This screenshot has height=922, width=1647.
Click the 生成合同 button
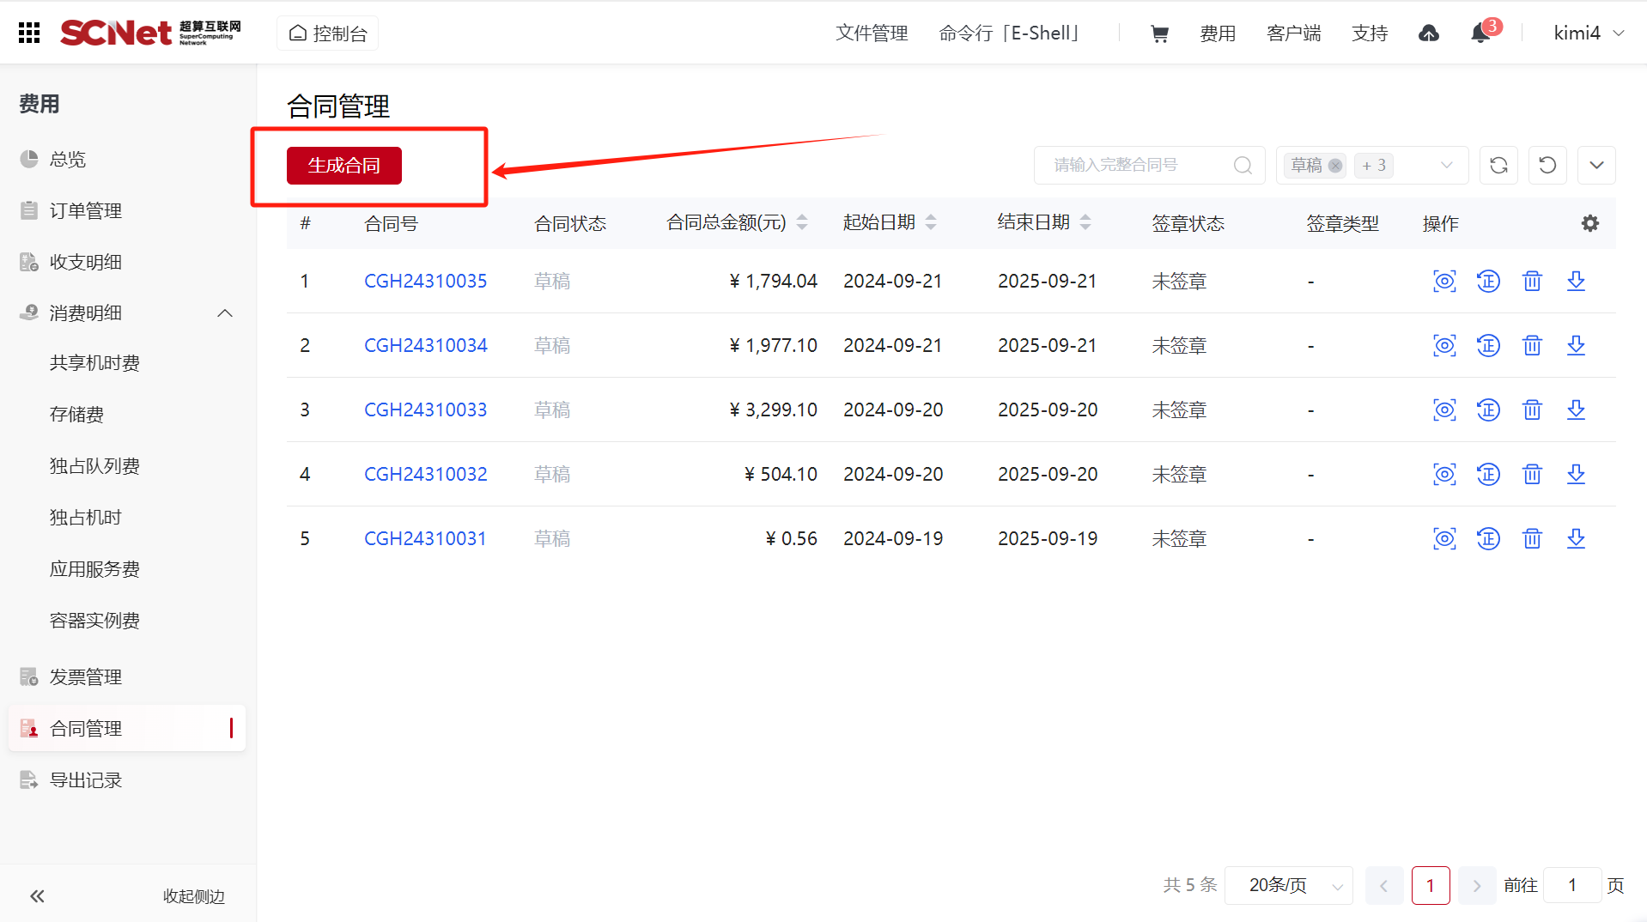click(343, 165)
